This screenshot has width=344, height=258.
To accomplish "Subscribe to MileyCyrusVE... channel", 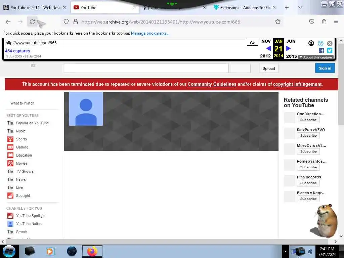I will 308,152.
